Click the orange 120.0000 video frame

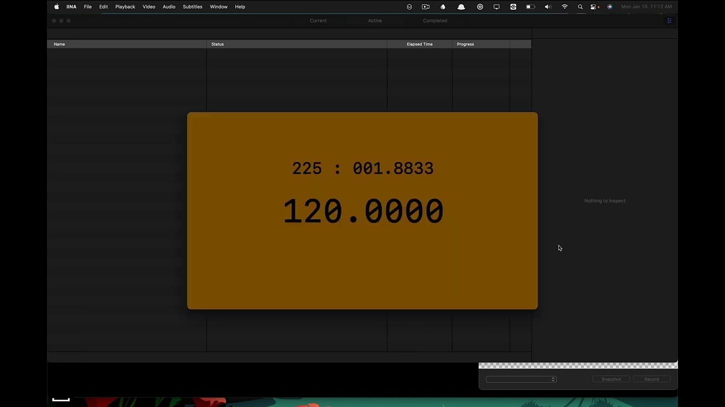362,210
